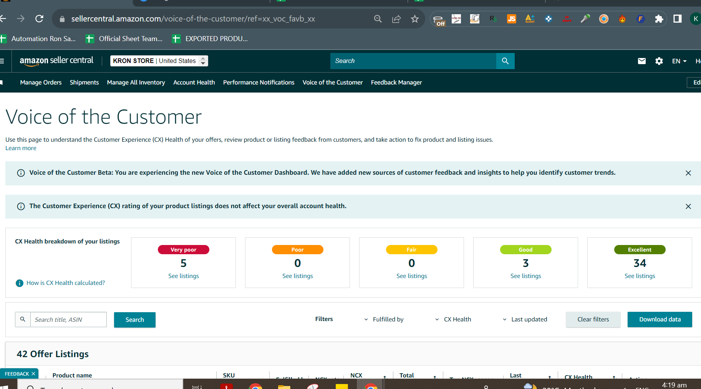The width and height of the screenshot is (701, 389).
Task: Toggle the browser side panel
Action: tap(678, 19)
